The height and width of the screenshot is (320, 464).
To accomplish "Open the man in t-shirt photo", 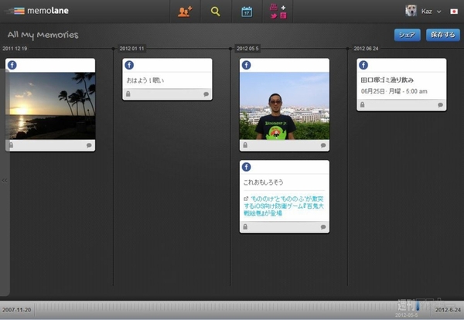I will coord(285,106).
